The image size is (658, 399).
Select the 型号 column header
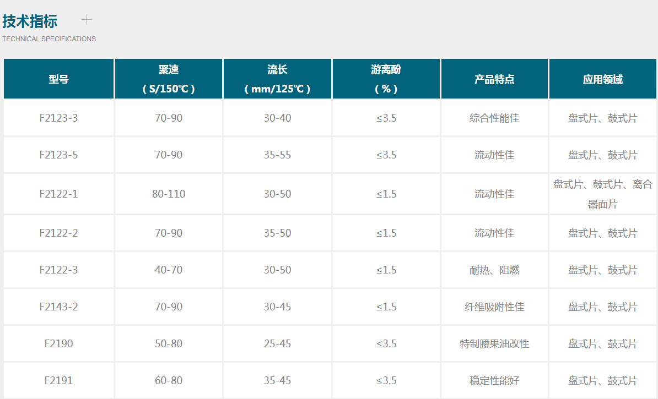tap(59, 79)
